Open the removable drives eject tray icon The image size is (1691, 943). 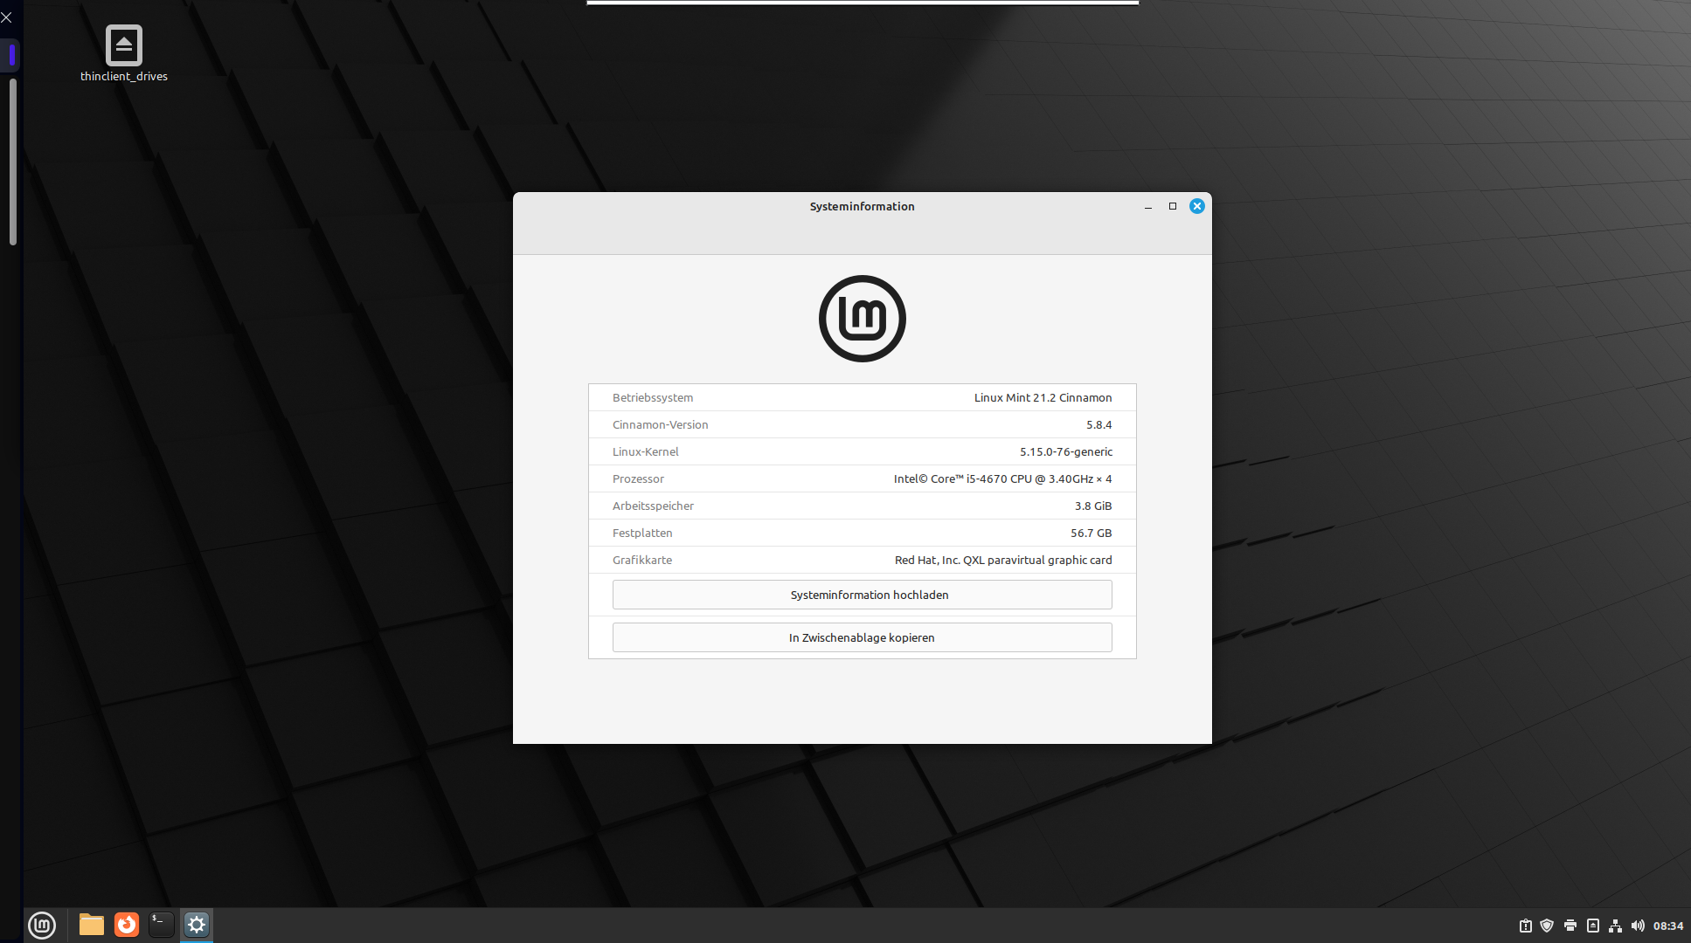pyautogui.click(x=1593, y=926)
